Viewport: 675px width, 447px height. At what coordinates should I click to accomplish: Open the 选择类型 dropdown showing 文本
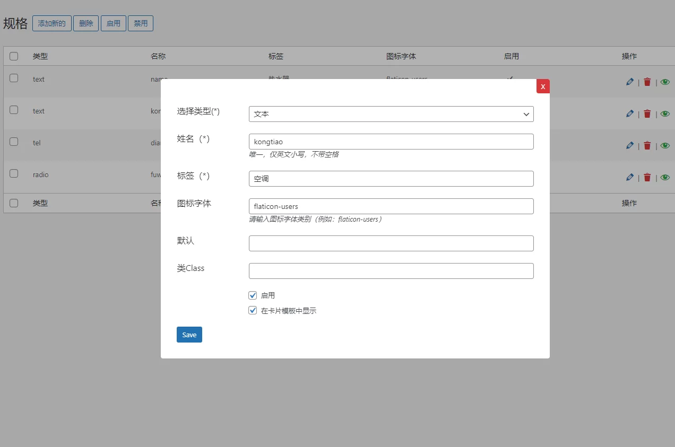(391, 114)
